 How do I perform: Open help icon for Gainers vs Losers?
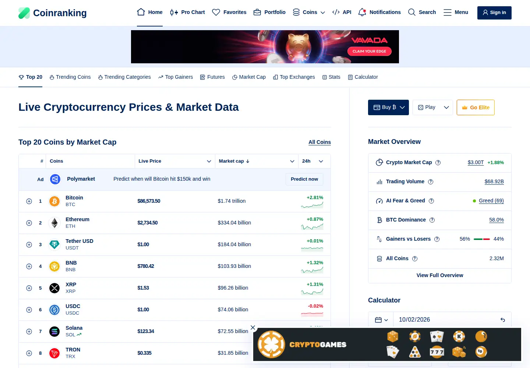[437, 239]
